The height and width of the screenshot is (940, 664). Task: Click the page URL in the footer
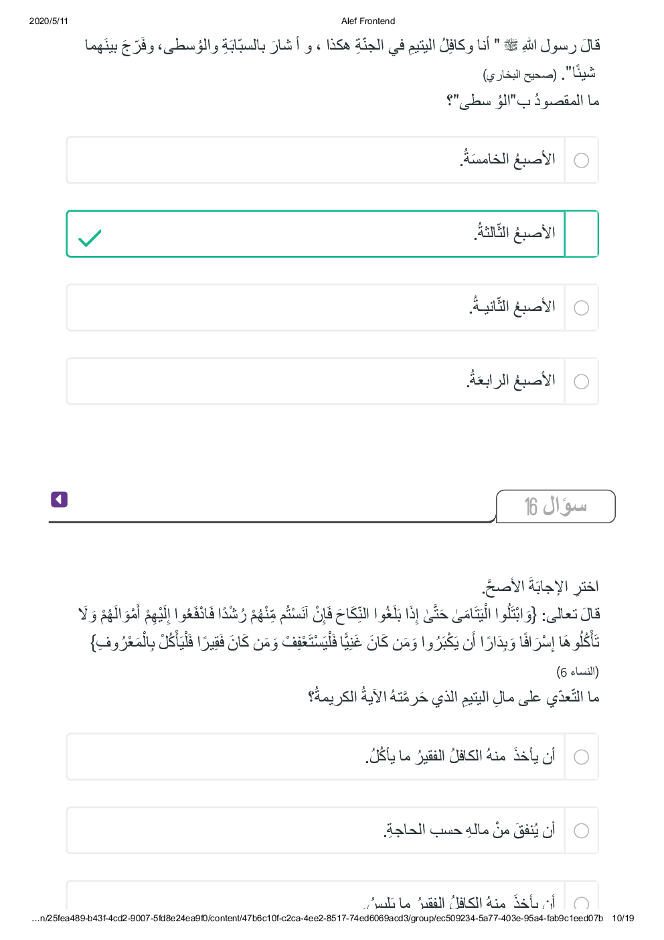pyautogui.click(x=317, y=918)
